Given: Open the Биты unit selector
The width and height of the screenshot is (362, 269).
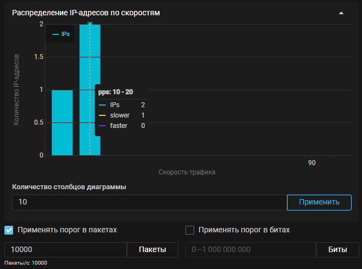Looking at the screenshot, I should coord(337,250).
